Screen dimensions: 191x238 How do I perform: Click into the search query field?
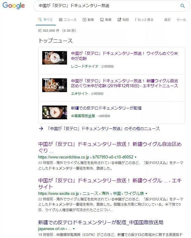pos(106,6)
